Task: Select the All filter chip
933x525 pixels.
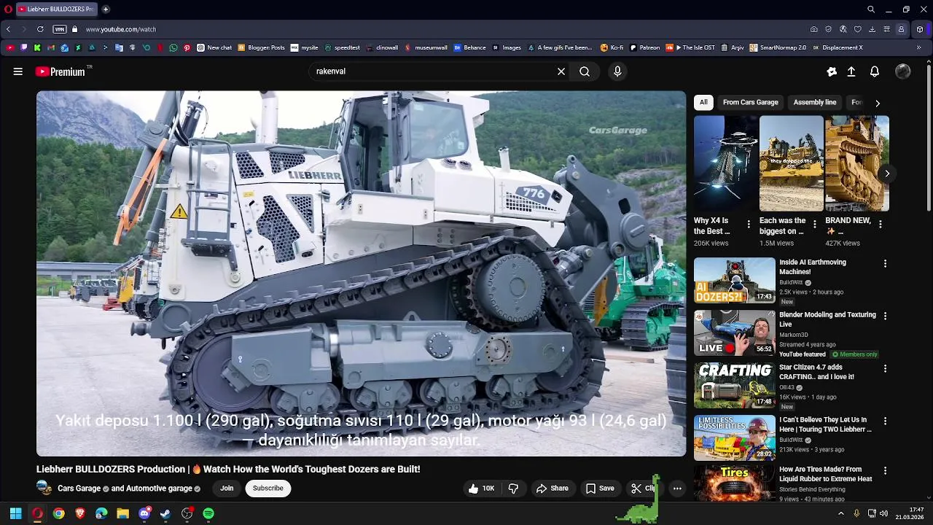Action: tap(703, 102)
